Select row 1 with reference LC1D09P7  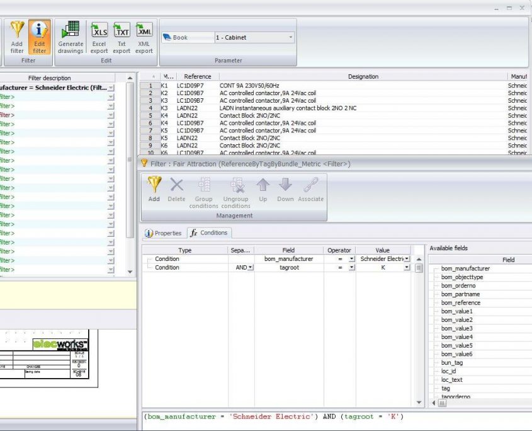coord(334,86)
